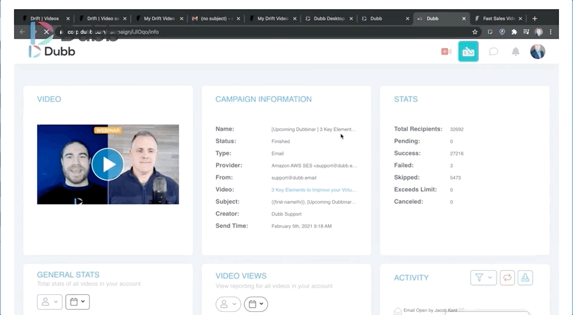Click the Success value 27216
The height and width of the screenshot is (315, 573).
click(456, 153)
